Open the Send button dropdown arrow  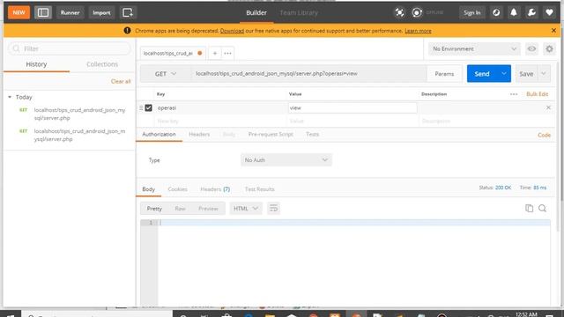tap(504, 74)
